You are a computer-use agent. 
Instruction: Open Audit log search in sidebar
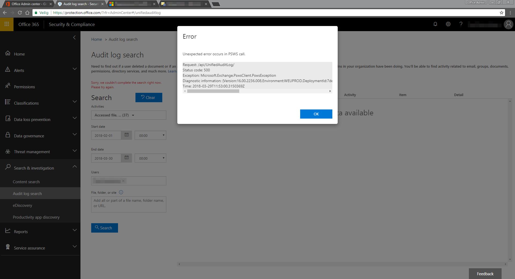tap(40, 193)
